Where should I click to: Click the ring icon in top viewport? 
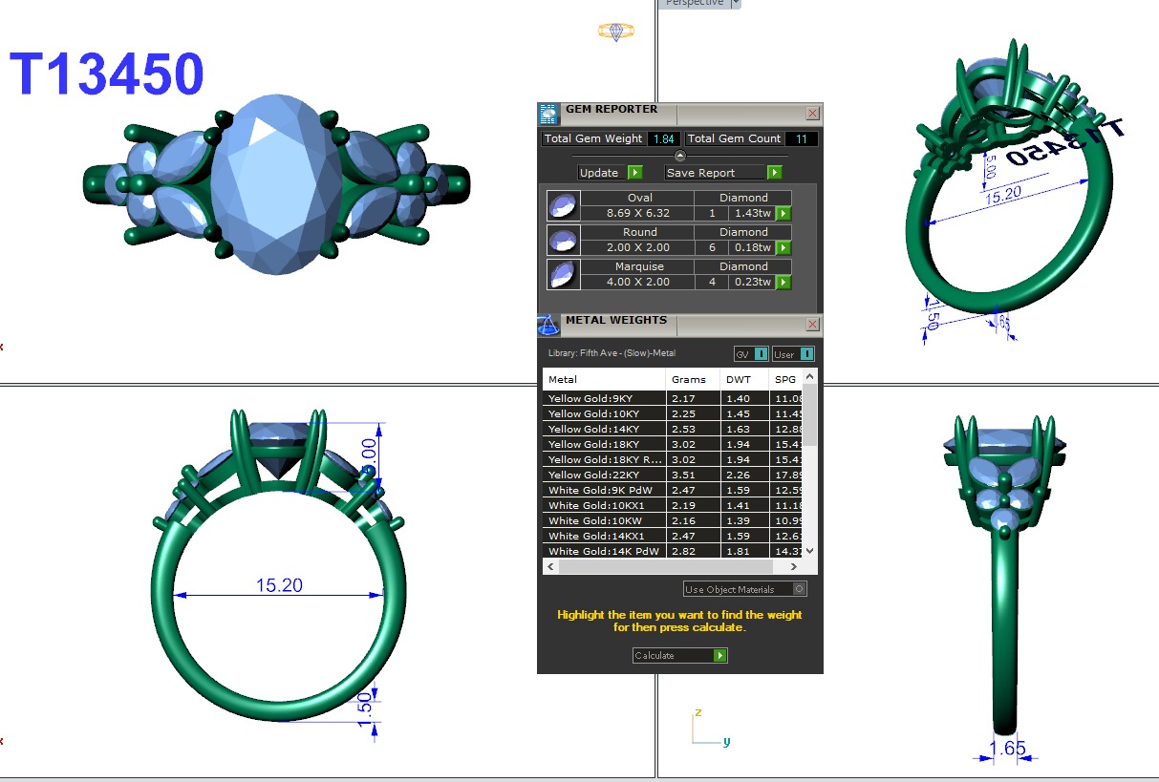coord(616,32)
